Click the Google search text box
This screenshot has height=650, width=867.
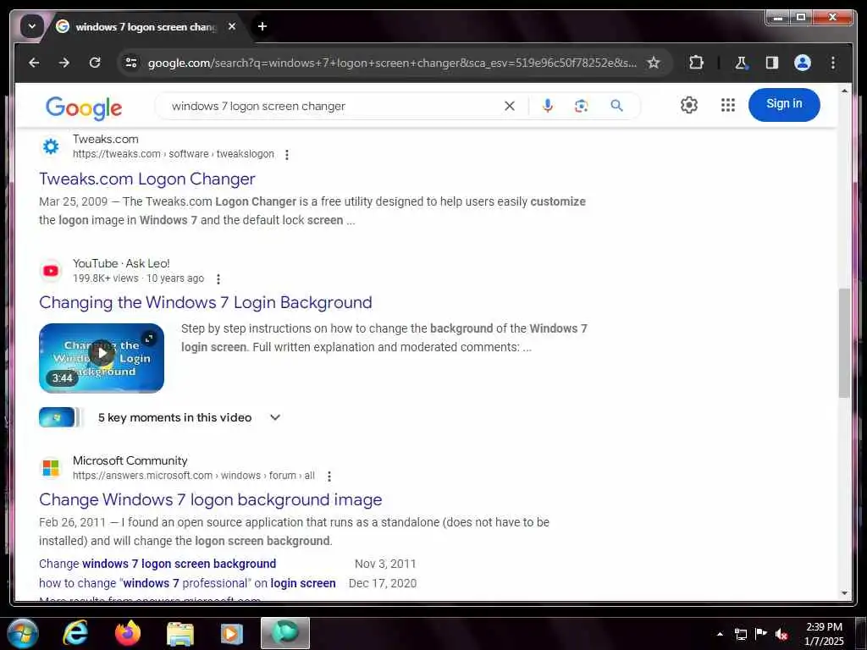pos(332,106)
